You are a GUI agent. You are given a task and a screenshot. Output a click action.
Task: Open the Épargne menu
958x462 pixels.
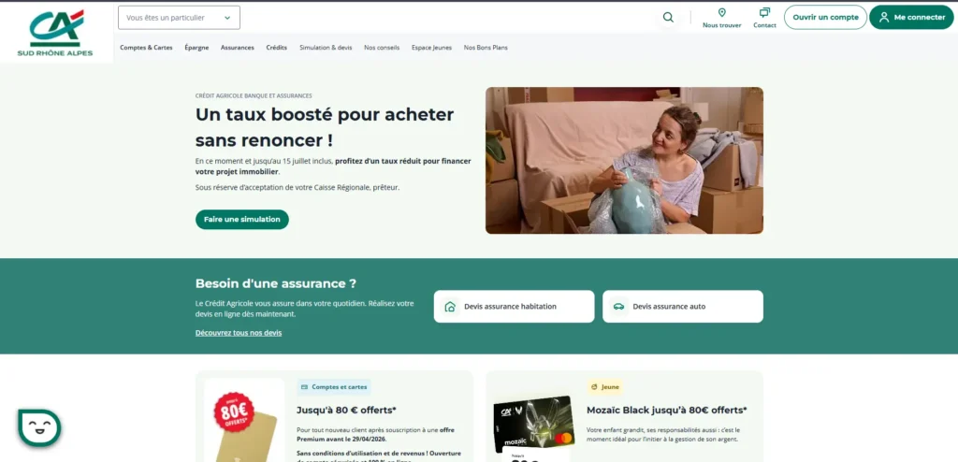coord(196,48)
